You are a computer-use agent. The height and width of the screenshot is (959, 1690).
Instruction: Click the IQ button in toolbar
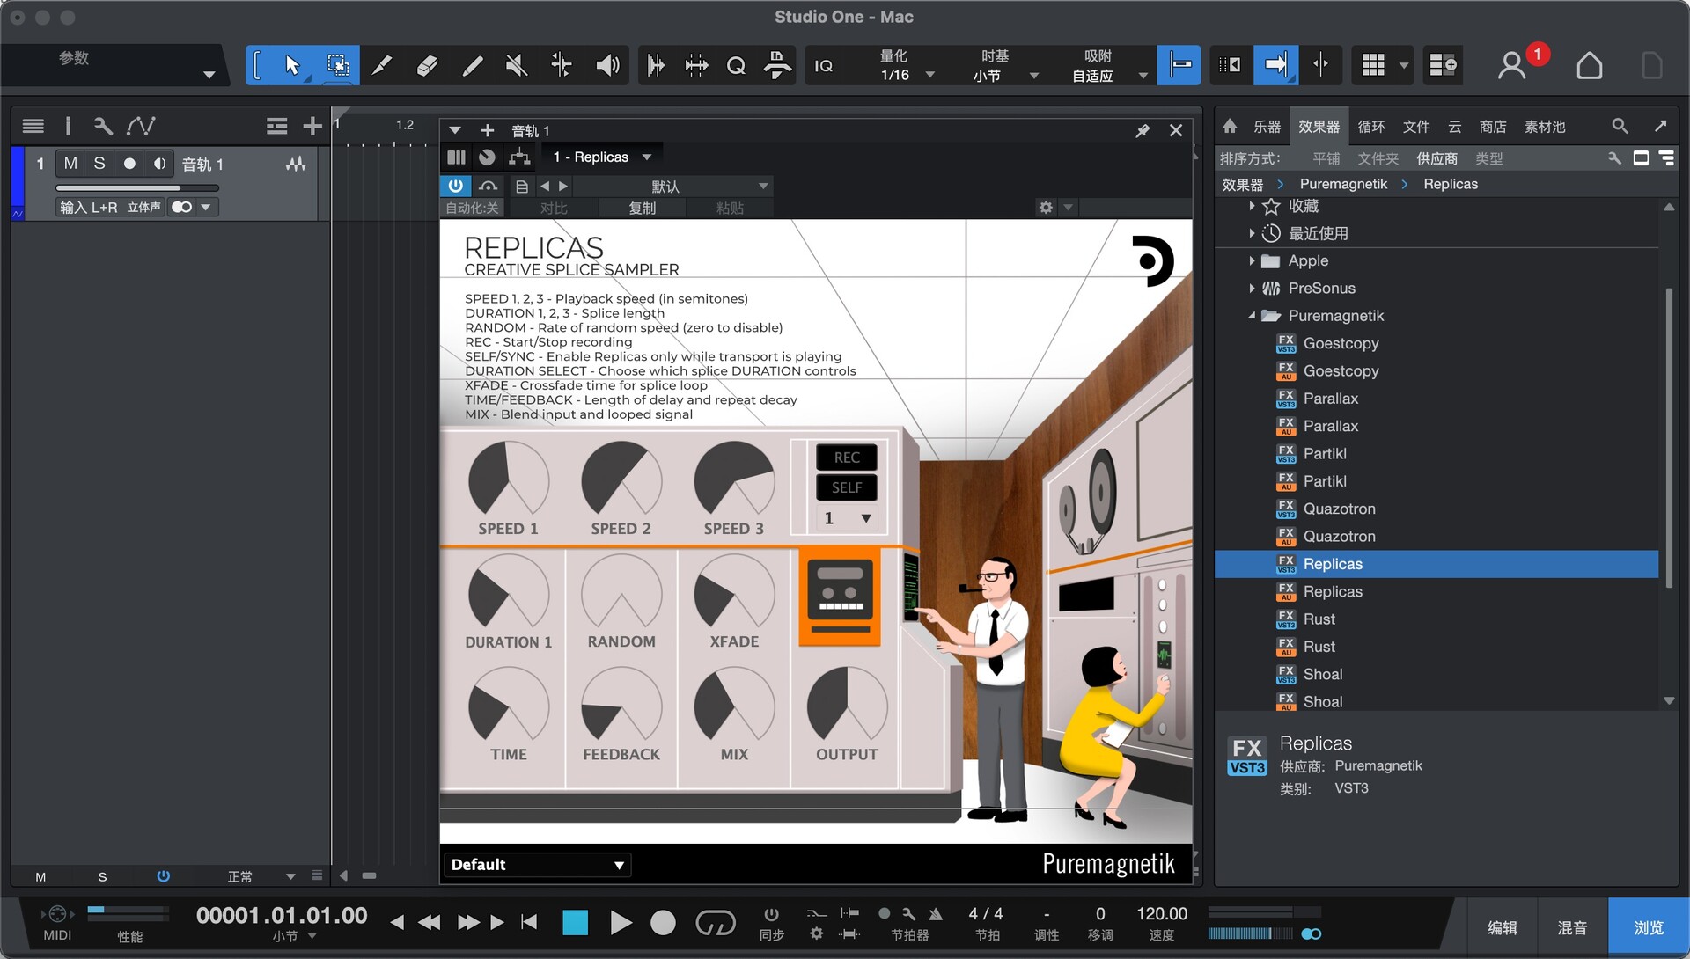824,66
